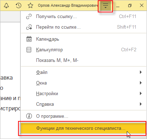147x139 pixels.
Task: Select Показать M, M+, M- item
Action: [x=84, y=60]
